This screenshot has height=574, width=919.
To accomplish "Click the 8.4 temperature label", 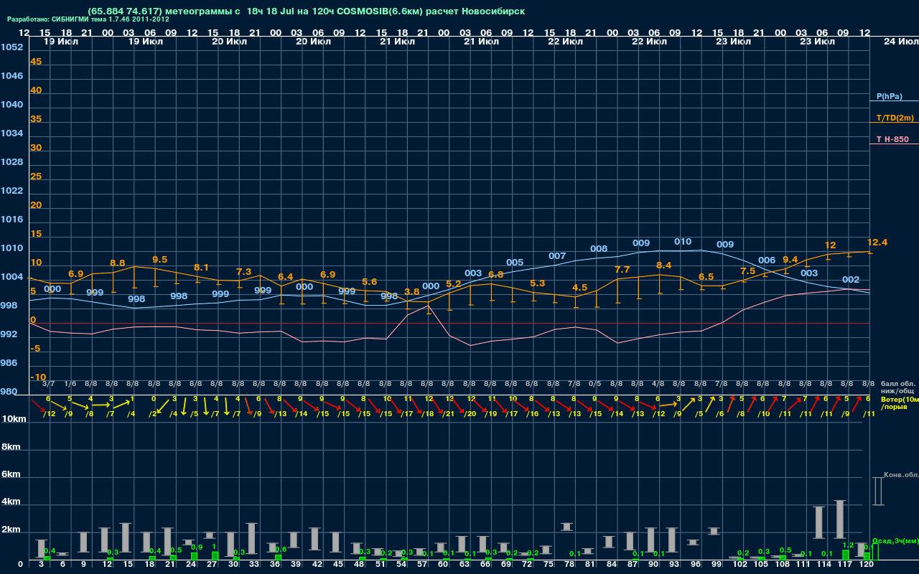I will [x=664, y=265].
